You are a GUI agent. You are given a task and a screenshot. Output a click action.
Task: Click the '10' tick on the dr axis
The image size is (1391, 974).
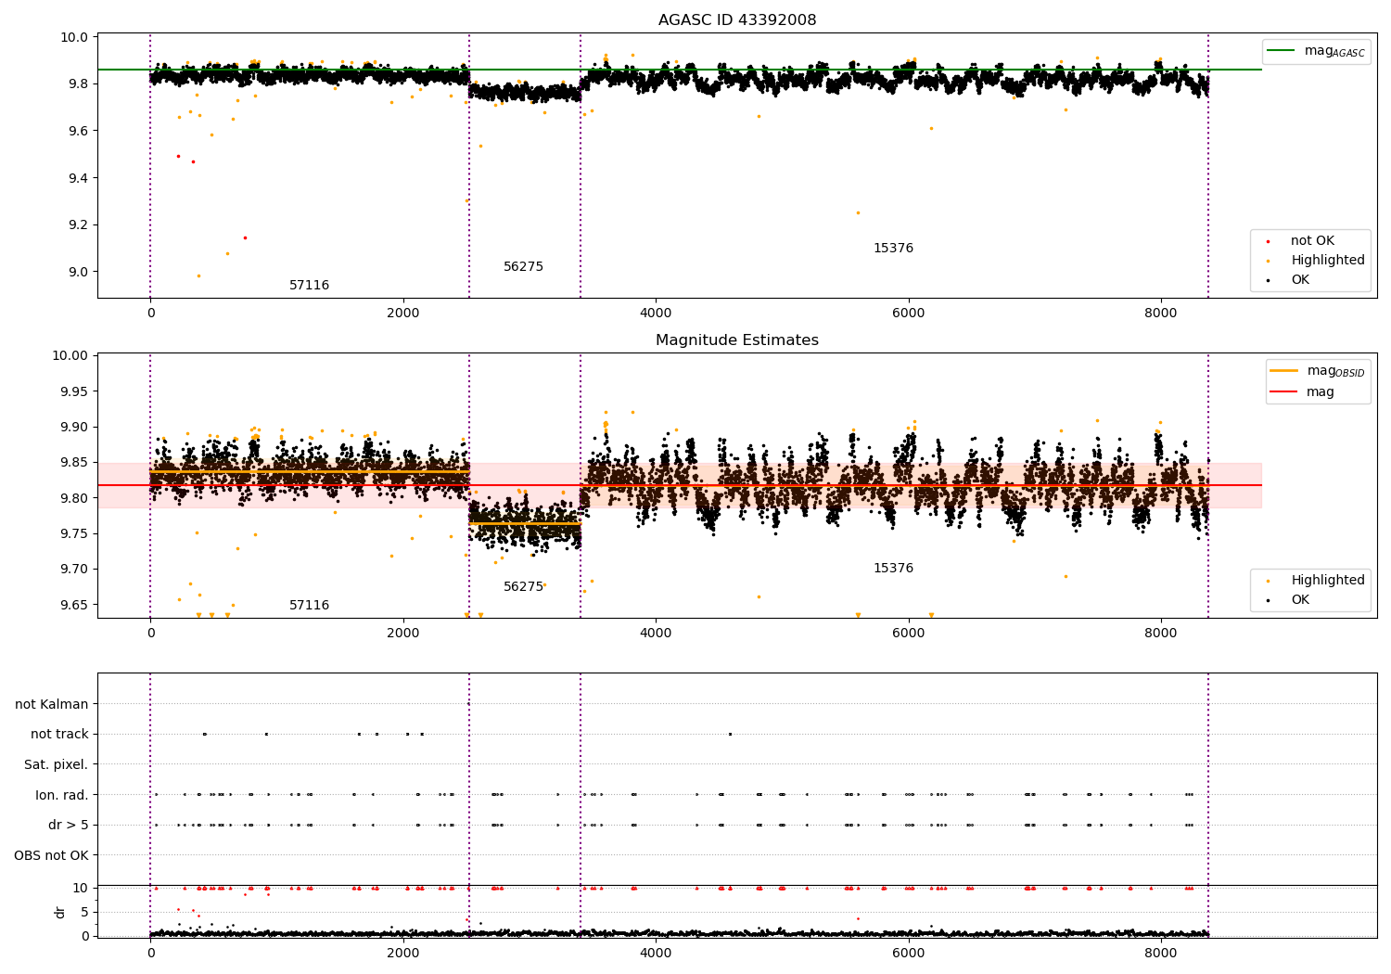(81, 889)
